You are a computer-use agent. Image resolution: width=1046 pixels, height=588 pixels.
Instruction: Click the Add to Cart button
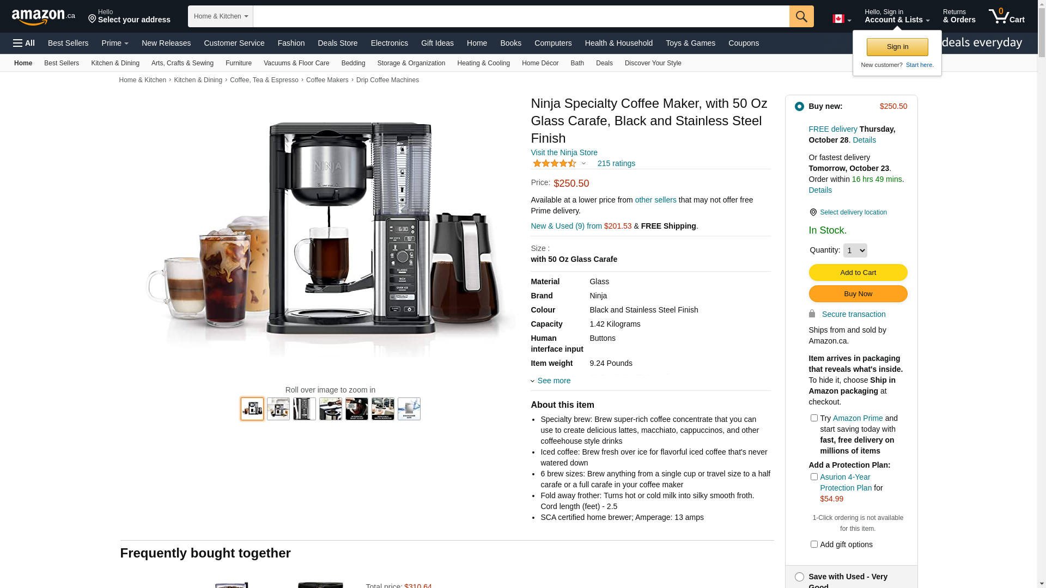point(858,273)
